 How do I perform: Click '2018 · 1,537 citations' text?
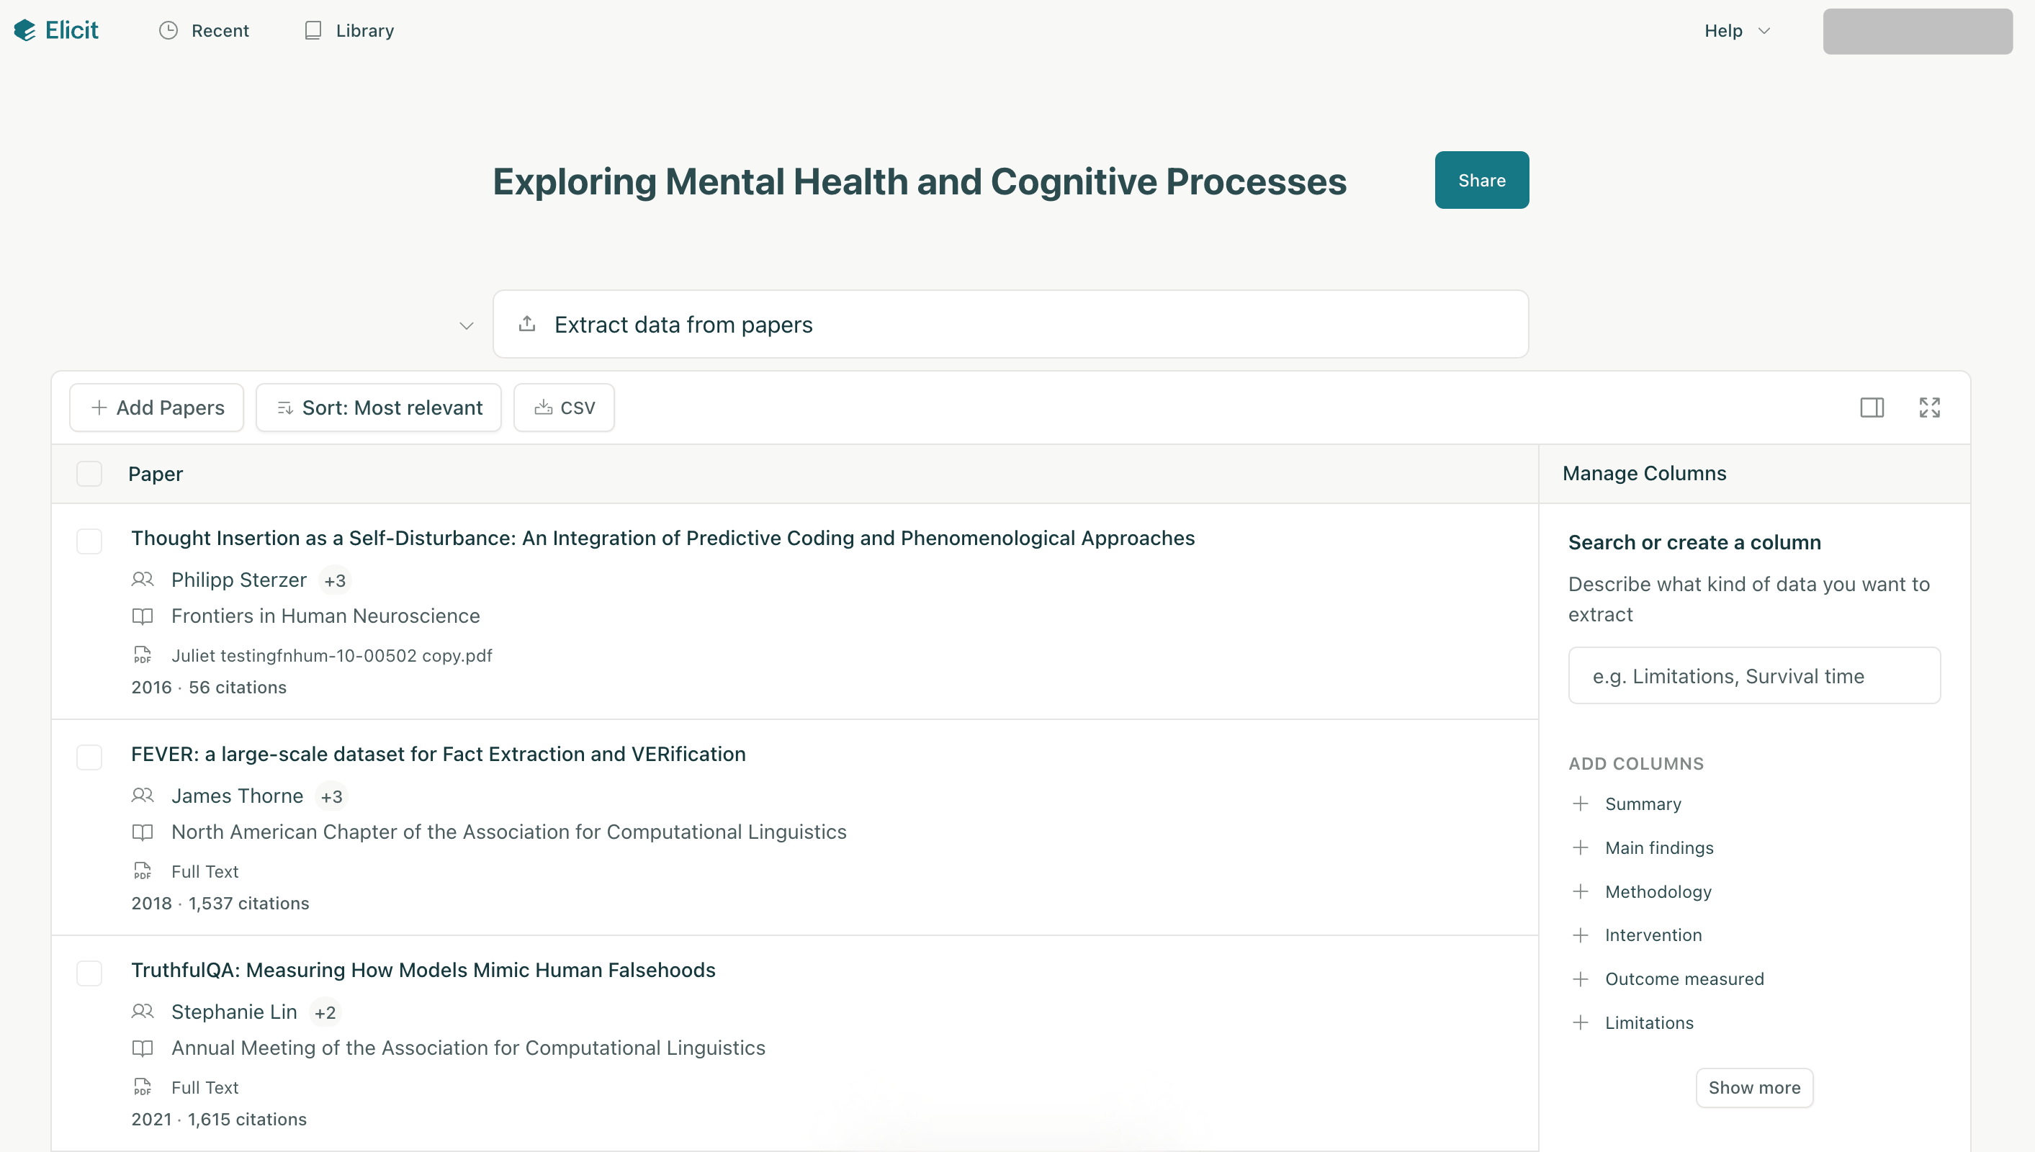coord(220,904)
